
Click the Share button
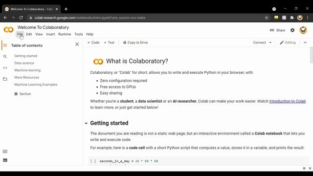point(277,30)
